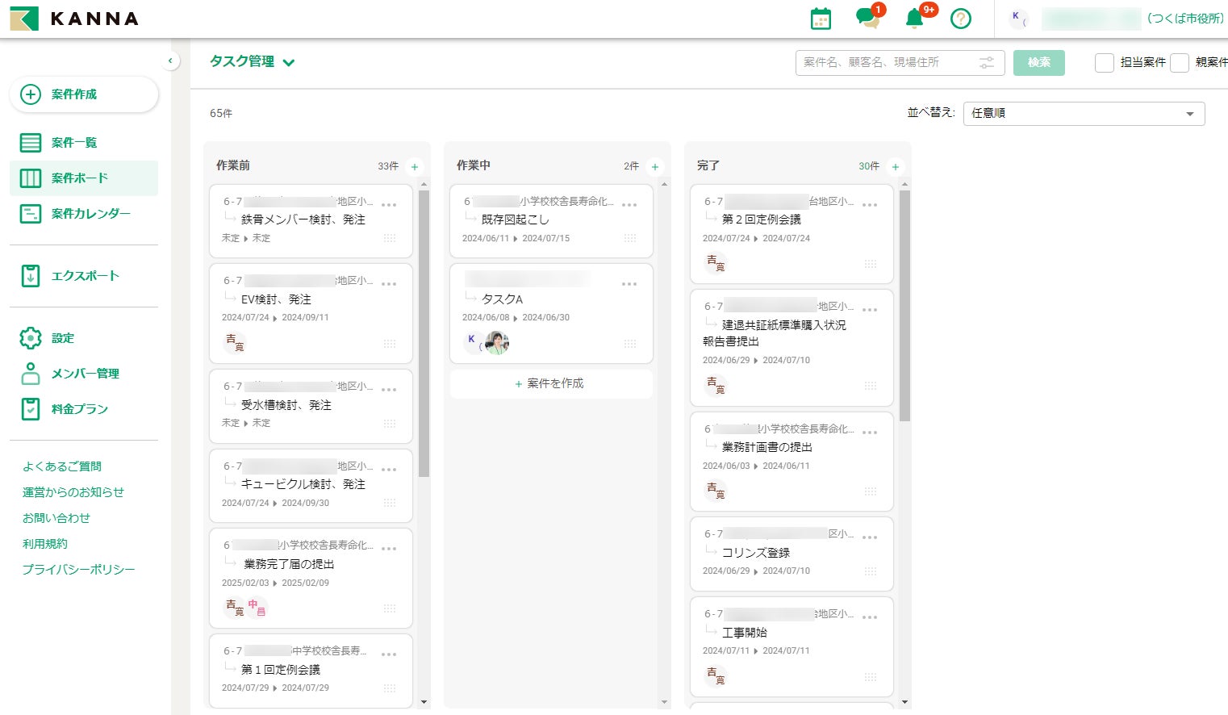Select 案件ボード in sidebar
Image resolution: width=1228 pixels, height=715 pixels.
click(84, 178)
